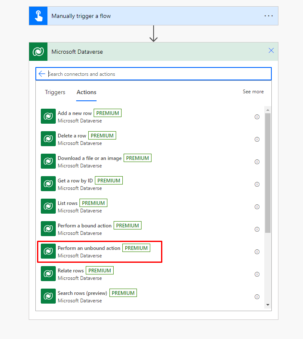
Task: Click Dataverse icon beside Get a row by ID
Action: [x=48, y=184]
